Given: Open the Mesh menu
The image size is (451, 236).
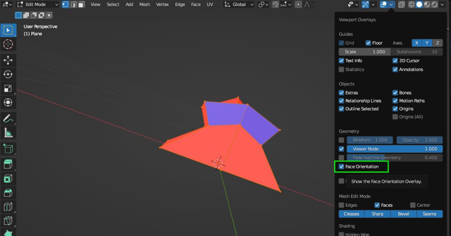Looking at the screenshot, I should click(x=145, y=5).
